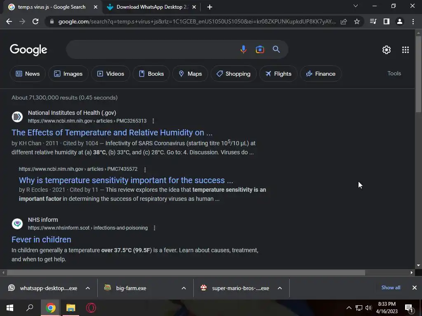Share this page from the address bar
Viewport: 422px width, 316px height.
point(344,21)
